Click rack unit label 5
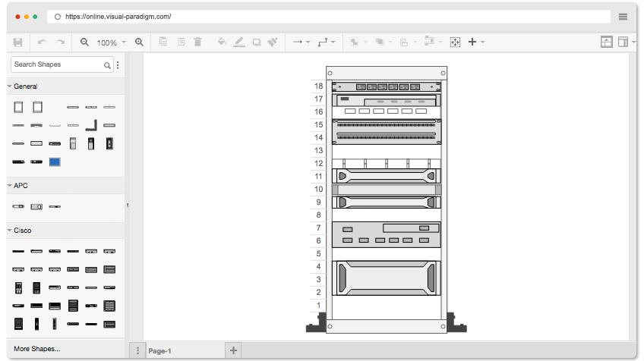The image size is (644, 361). click(318, 253)
